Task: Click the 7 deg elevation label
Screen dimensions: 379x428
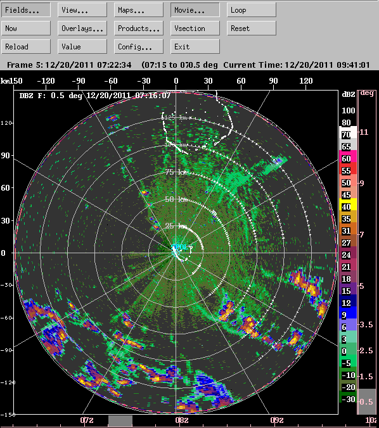Action: point(362,234)
